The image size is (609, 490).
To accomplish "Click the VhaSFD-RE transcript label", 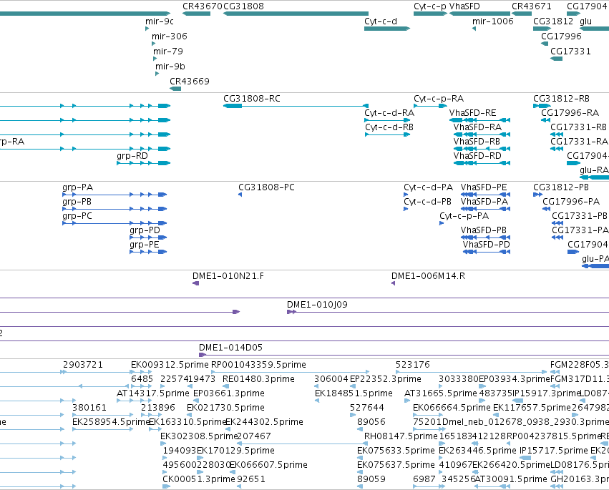I will 473,113.
